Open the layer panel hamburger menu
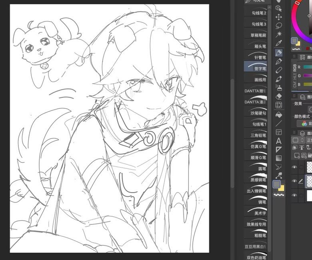This screenshot has width=312, height=260. point(294,132)
